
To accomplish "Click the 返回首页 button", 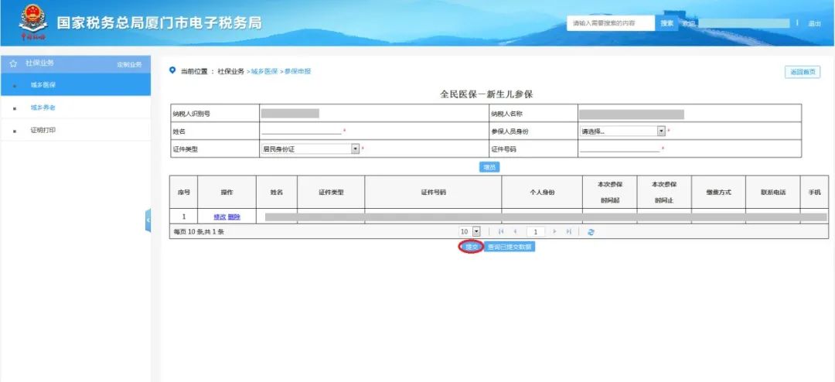I will pos(803,72).
